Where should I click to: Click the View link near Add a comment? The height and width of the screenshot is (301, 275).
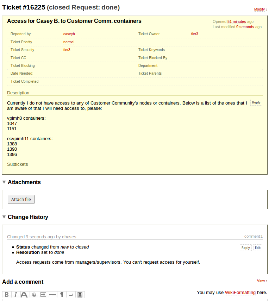(x=261, y=281)
